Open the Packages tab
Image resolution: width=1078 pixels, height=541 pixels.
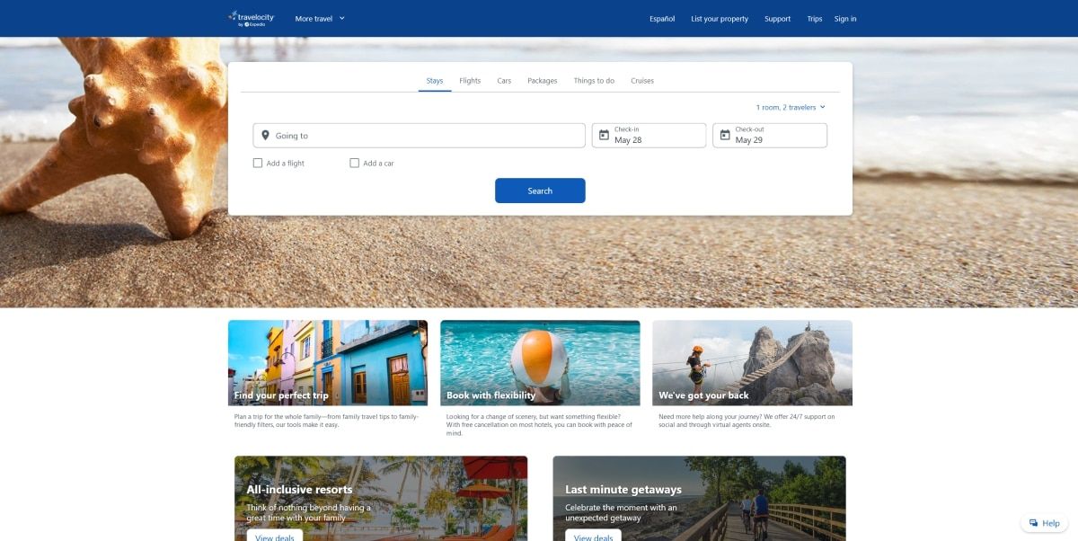(542, 81)
